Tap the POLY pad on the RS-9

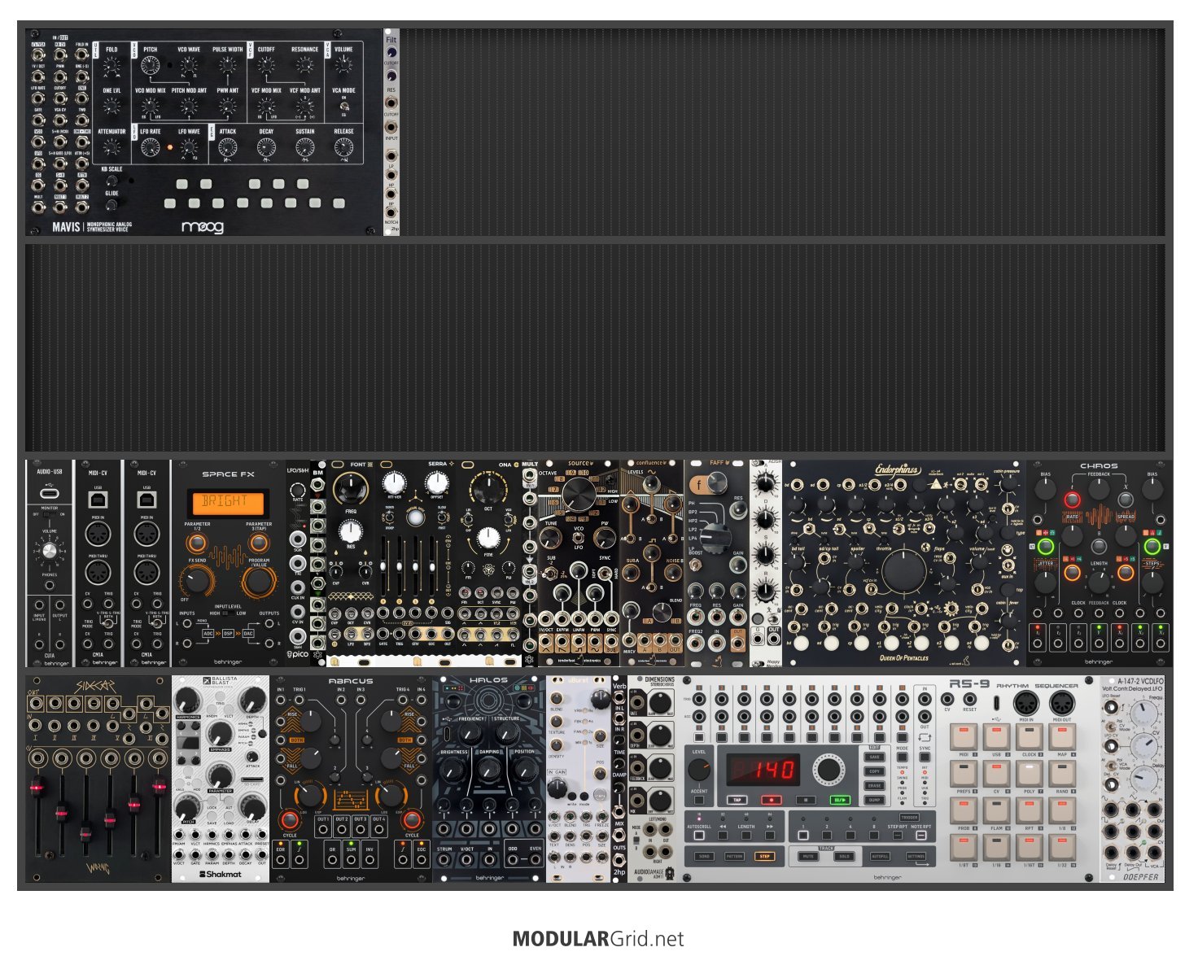(x=1029, y=774)
